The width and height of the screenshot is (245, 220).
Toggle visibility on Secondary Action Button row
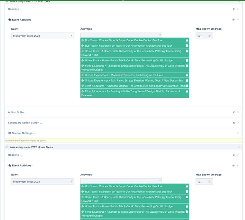(234, 123)
